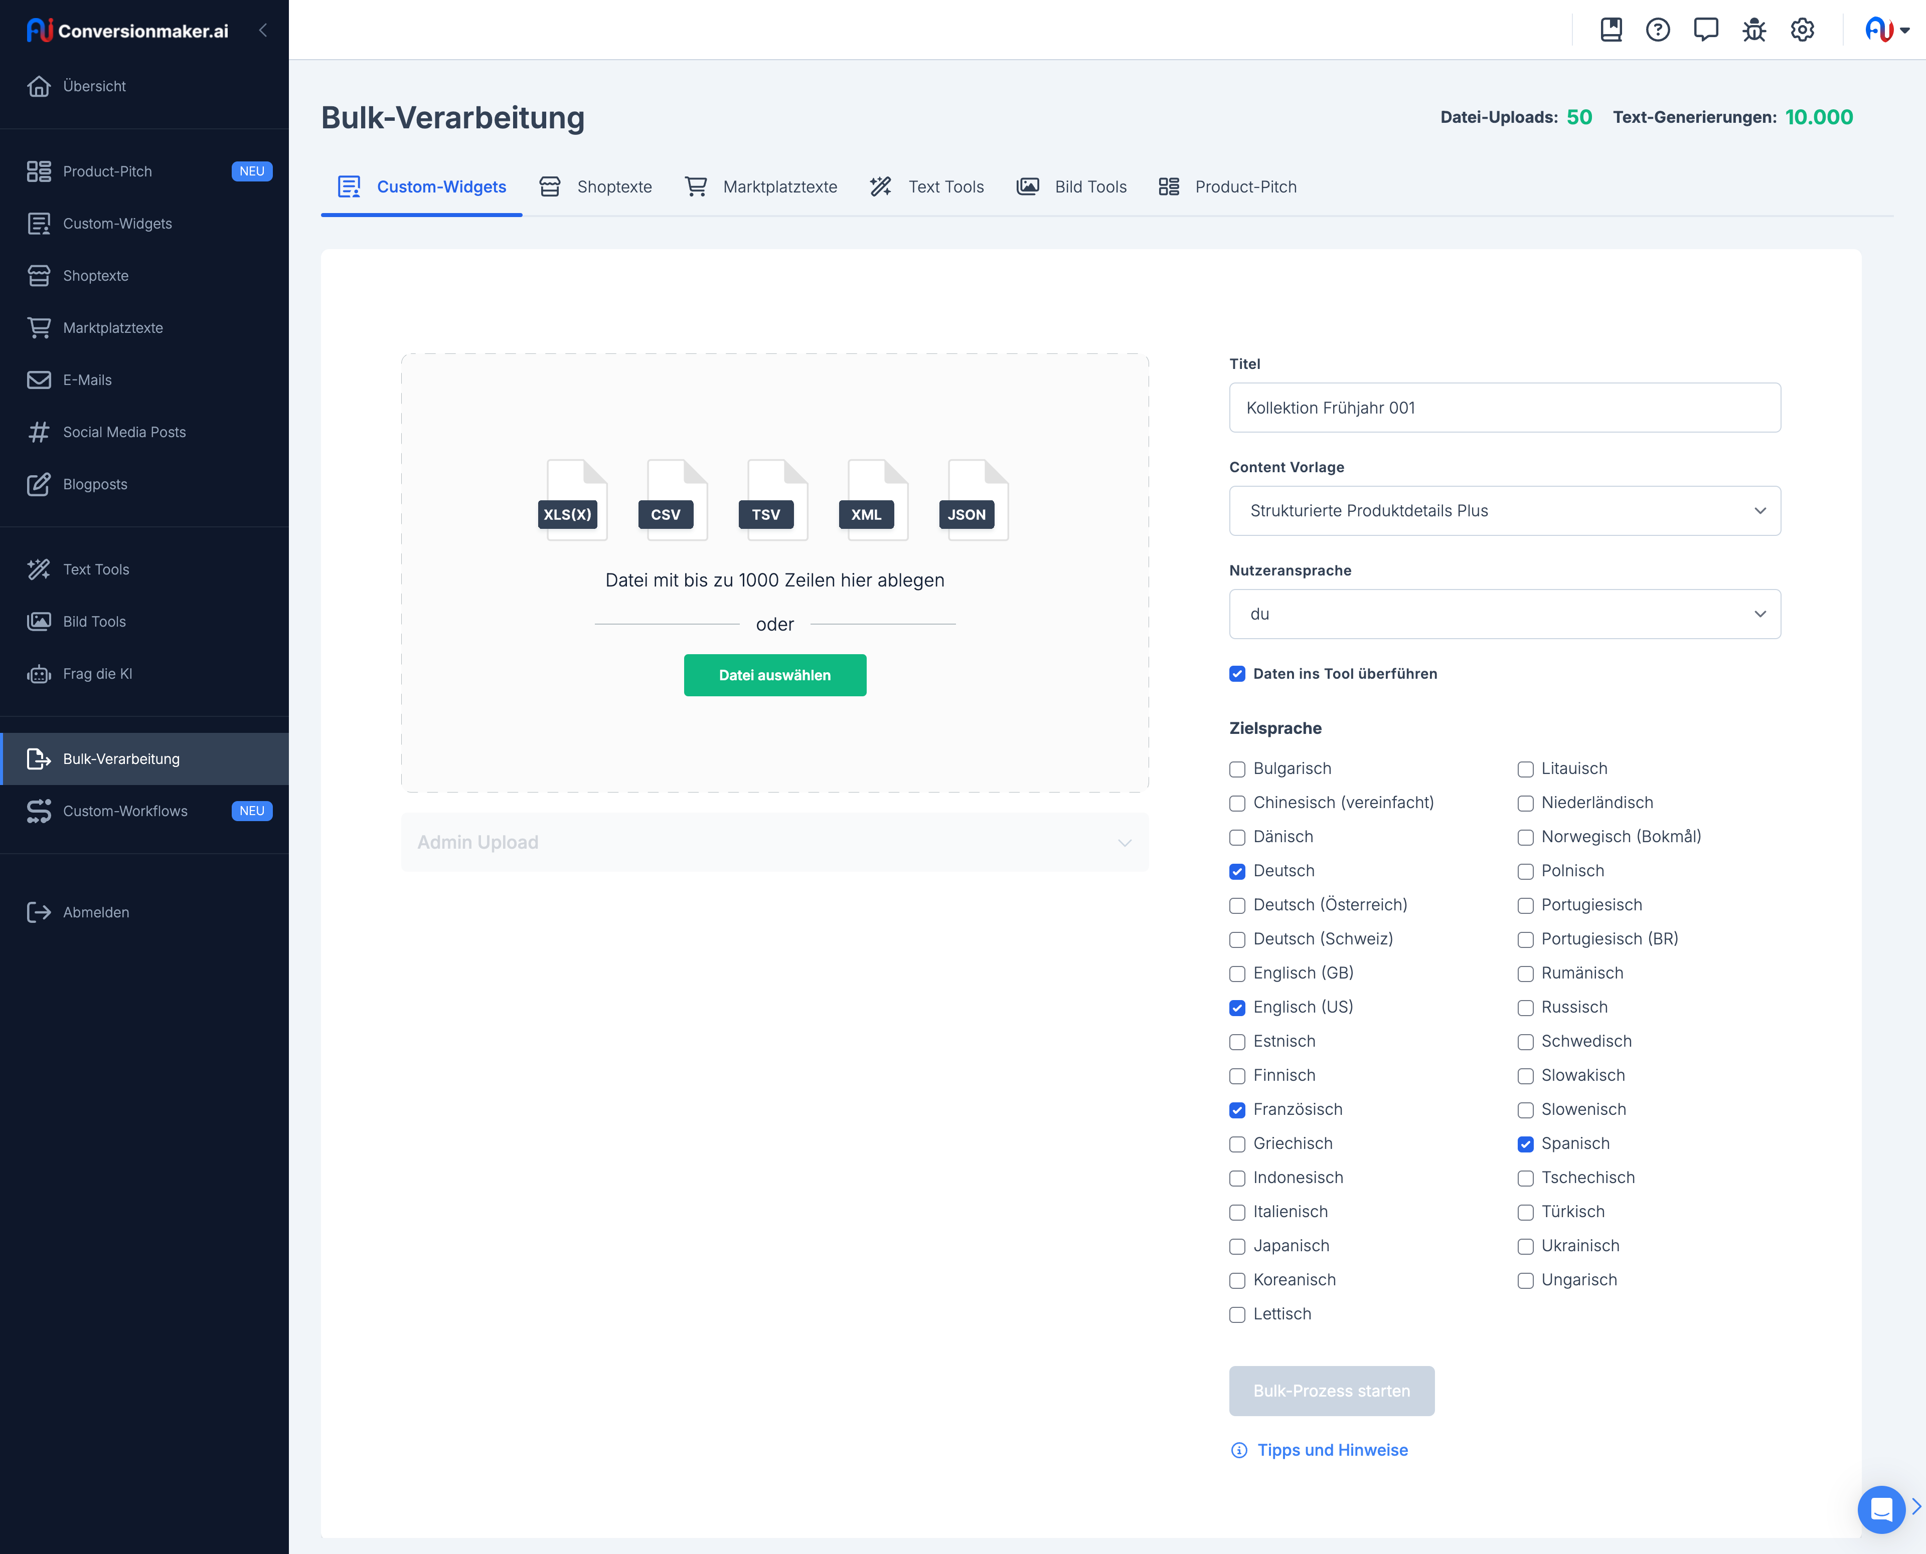Expand the Admin Upload section
Image resolution: width=1926 pixels, height=1554 pixels.
(x=774, y=842)
